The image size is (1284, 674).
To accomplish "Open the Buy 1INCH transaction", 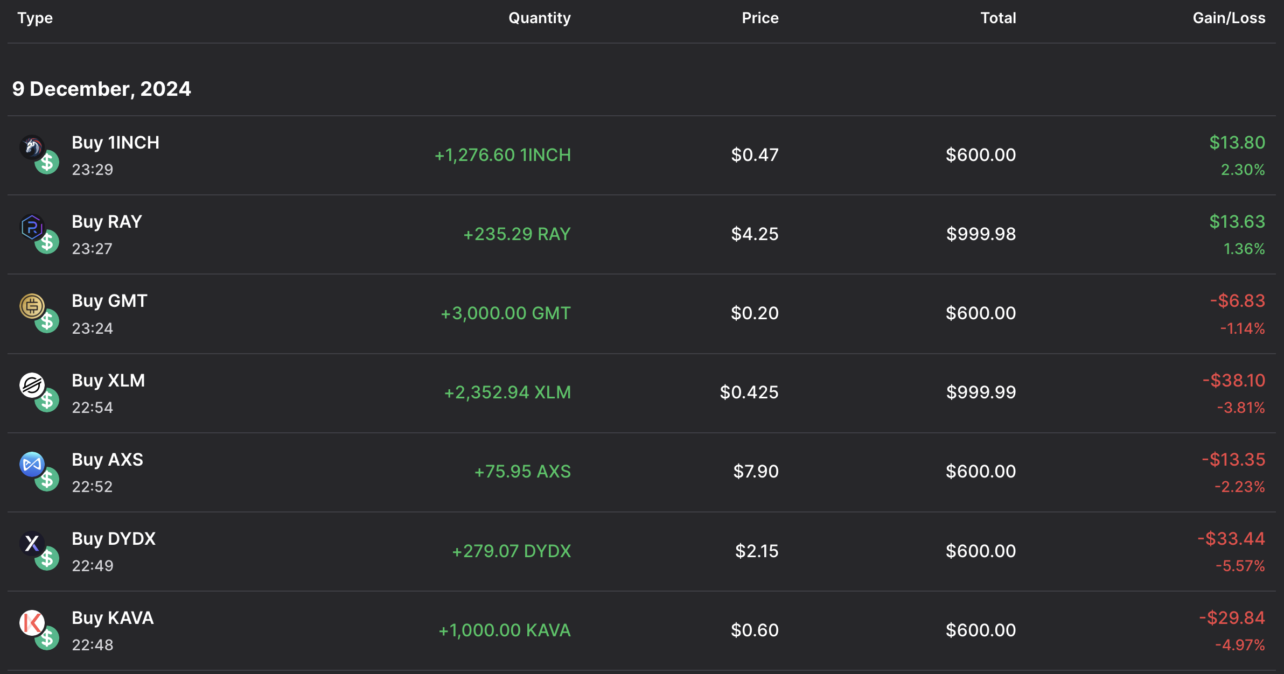I will tap(115, 143).
